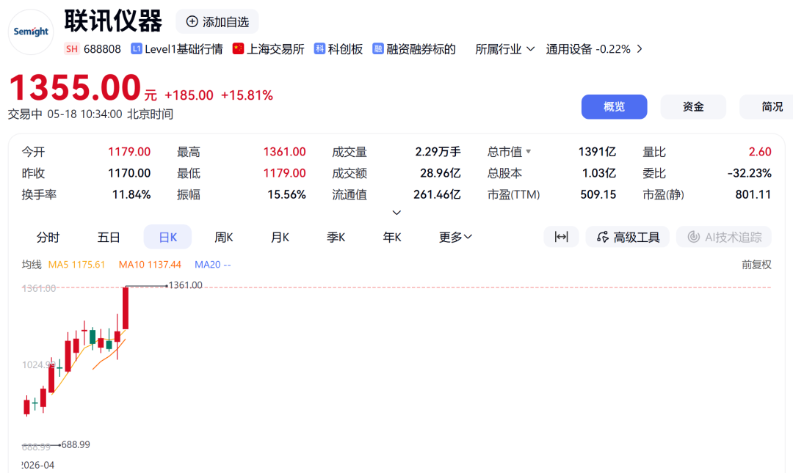
Task: Expand the 所属行业 dropdown
Action: pyautogui.click(x=504, y=49)
